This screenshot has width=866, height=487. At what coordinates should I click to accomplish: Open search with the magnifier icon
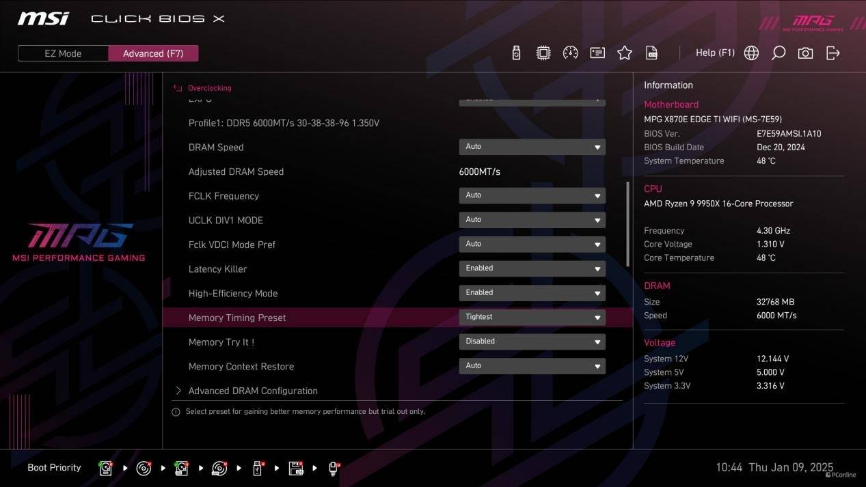[778, 53]
